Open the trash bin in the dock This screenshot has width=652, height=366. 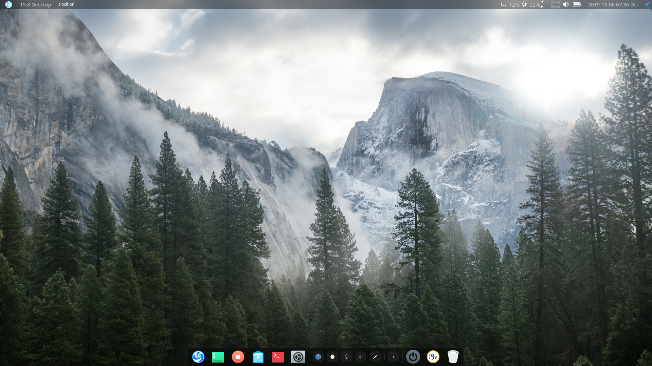point(453,357)
